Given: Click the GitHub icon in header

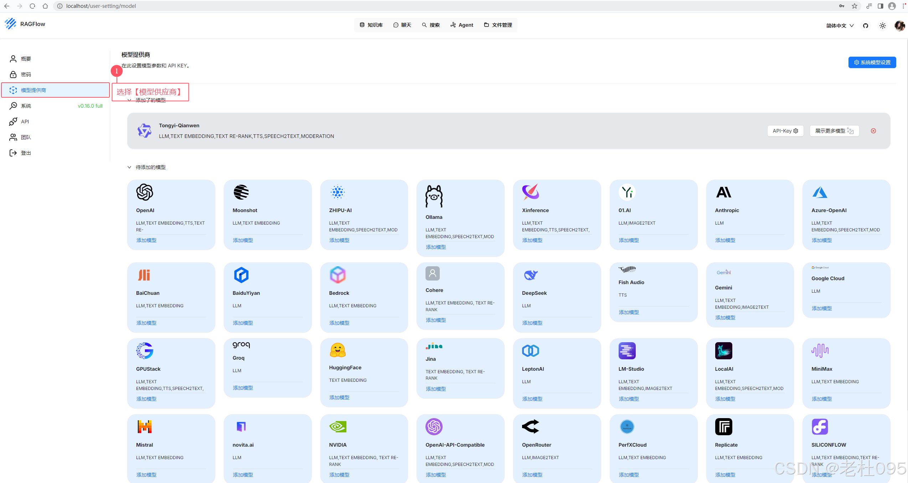Looking at the screenshot, I should [865, 26].
